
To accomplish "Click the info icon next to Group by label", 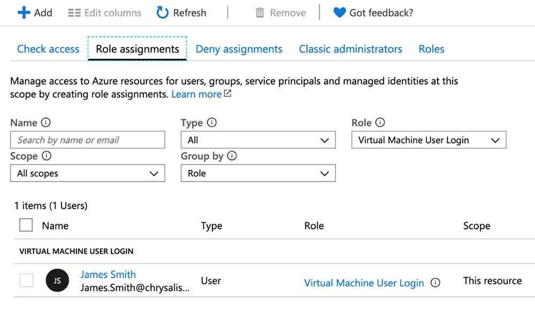I will point(232,157).
